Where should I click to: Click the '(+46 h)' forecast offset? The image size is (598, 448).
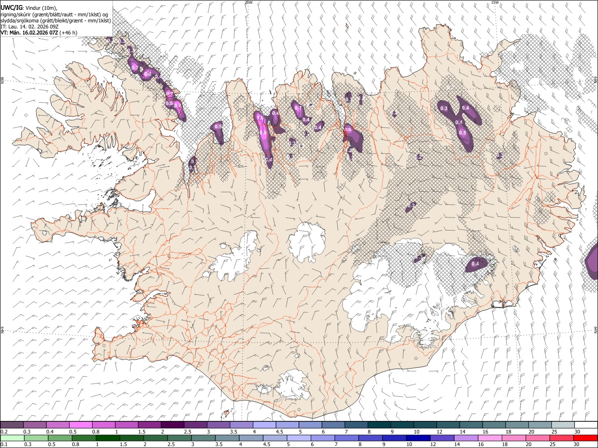[x=69, y=33]
